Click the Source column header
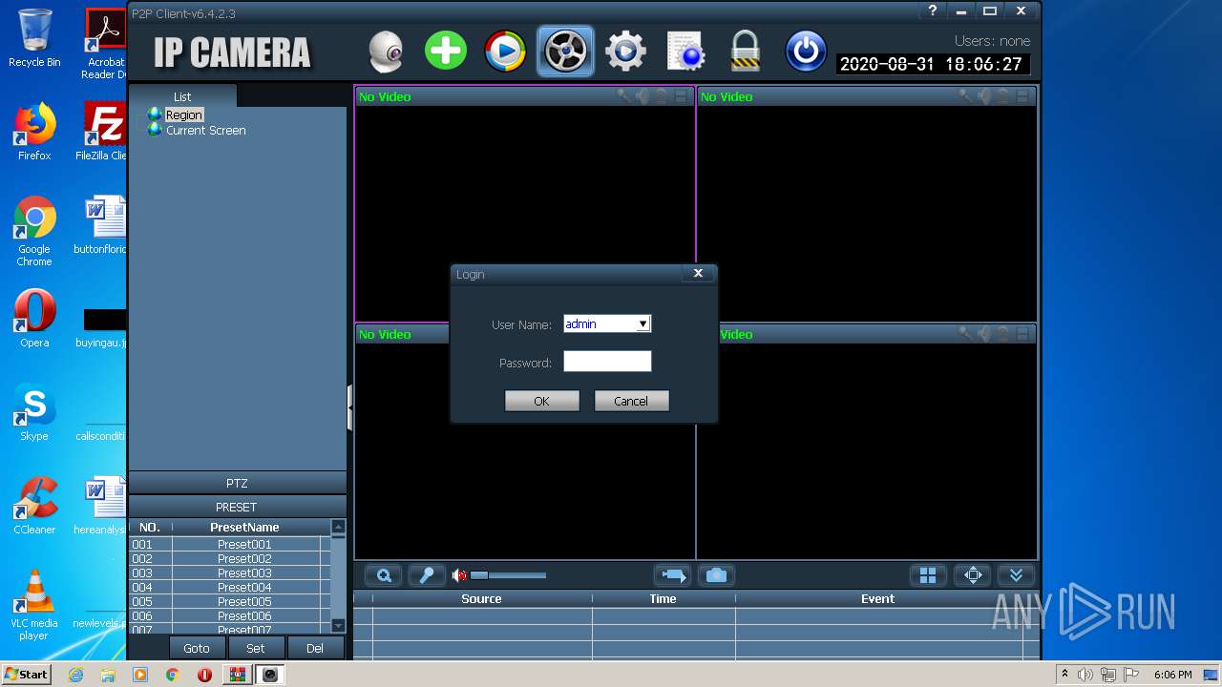Image resolution: width=1222 pixels, height=687 pixels. point(481,598)
